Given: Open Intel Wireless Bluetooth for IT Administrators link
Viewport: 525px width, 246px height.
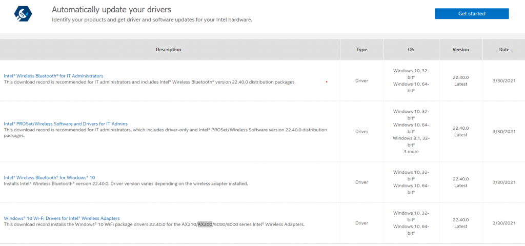Looking at the screenshot, I should 53,76.
